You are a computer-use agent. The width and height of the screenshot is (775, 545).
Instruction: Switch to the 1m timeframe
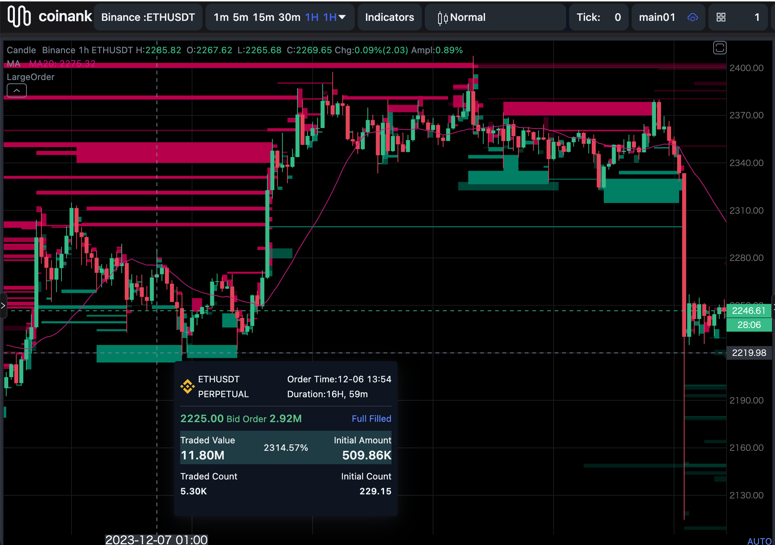[x=221, y=17]
